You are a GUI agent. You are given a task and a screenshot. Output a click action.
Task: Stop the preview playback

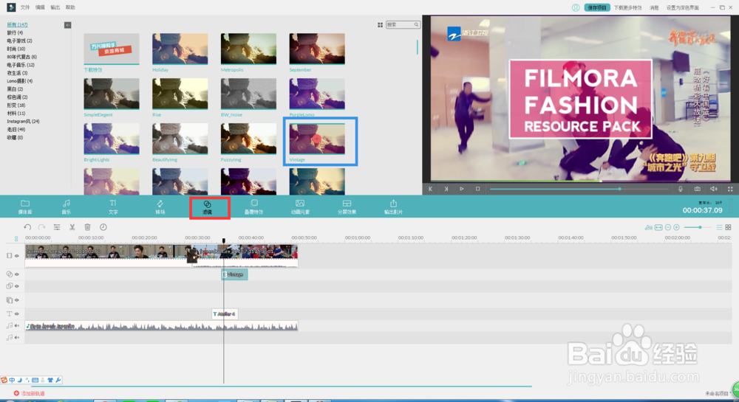click(x=477, y=189)
